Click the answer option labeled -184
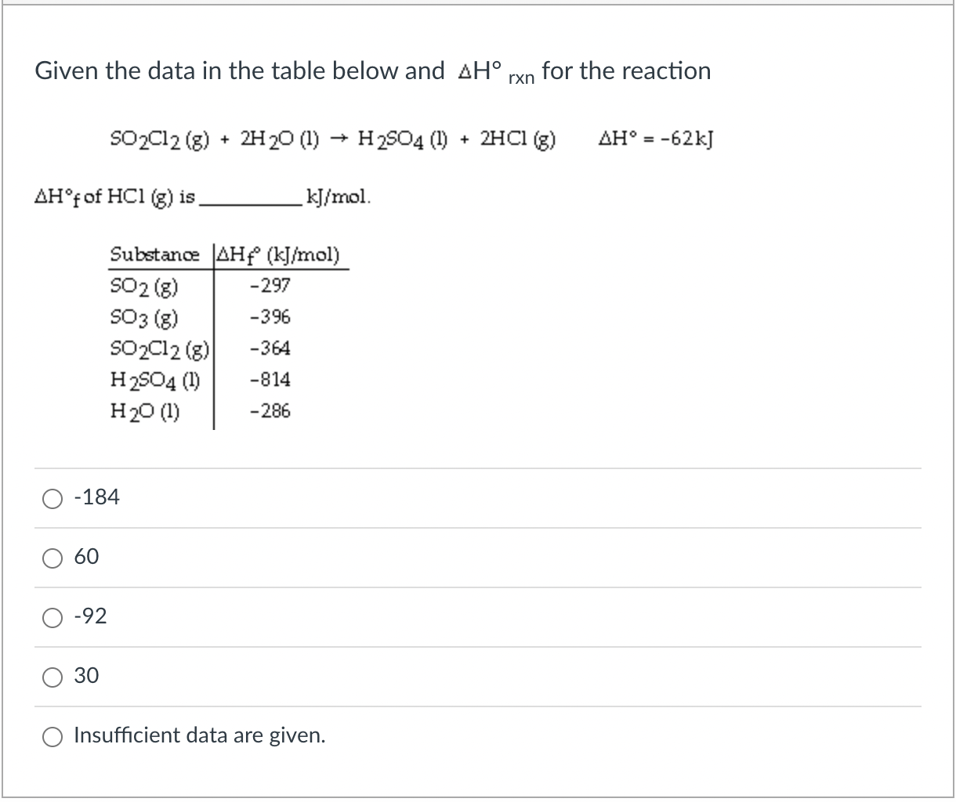Viewport: 956px width, 802px height. (x=97, y=497)
